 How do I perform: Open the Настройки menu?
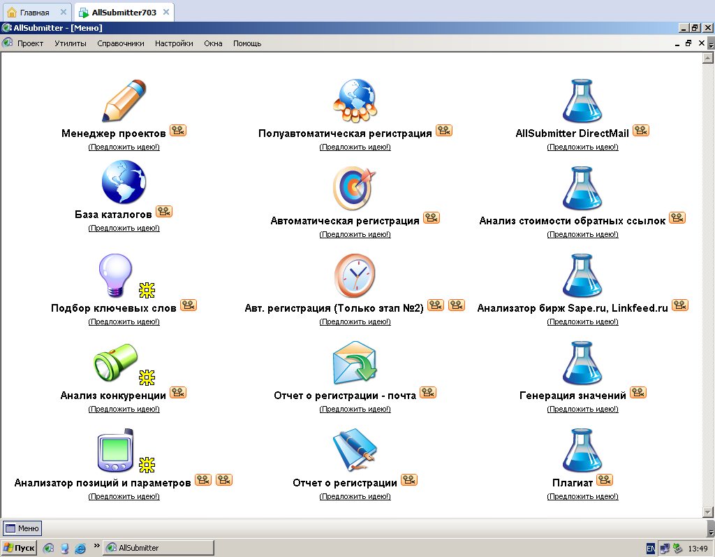(174, 43)
